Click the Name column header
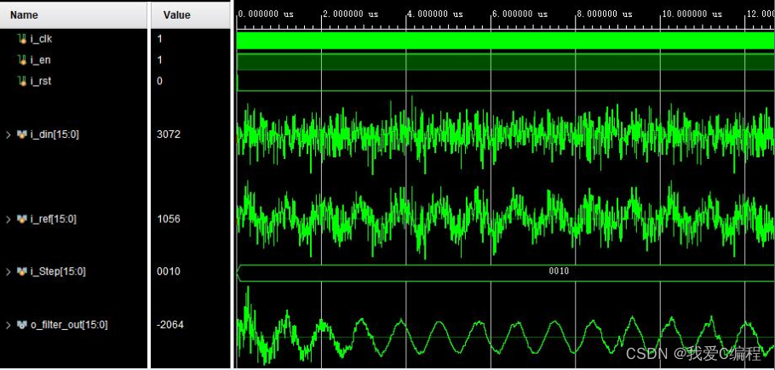The image size is (775, 370). [25, 14]
